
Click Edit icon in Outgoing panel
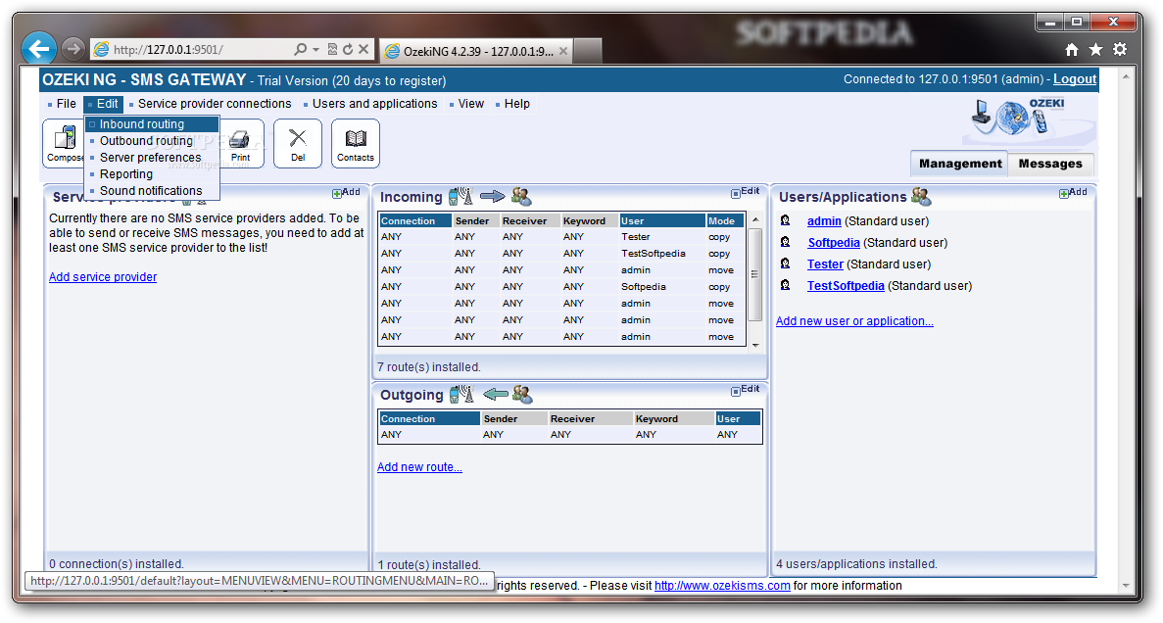tap(745, 390)
